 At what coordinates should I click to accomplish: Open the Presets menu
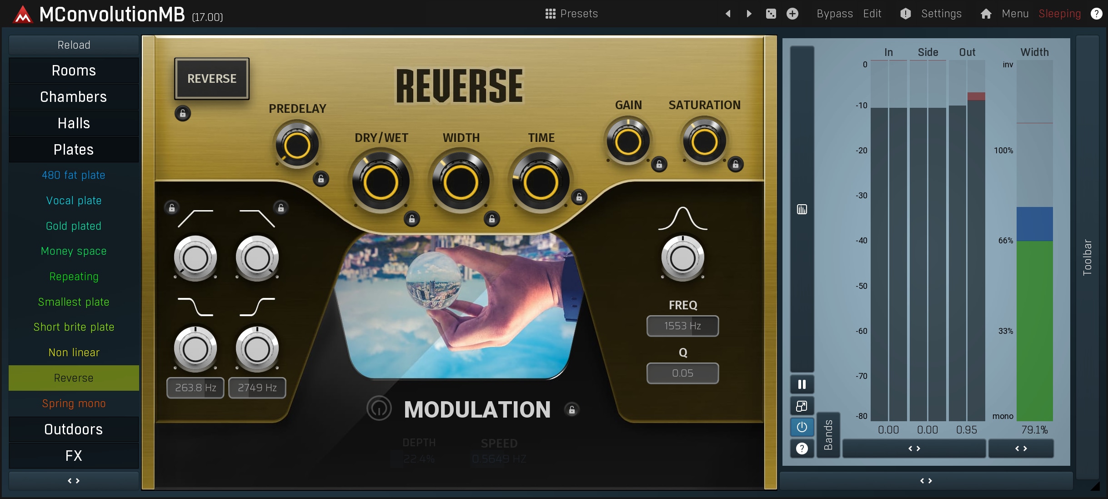[572, 14]
